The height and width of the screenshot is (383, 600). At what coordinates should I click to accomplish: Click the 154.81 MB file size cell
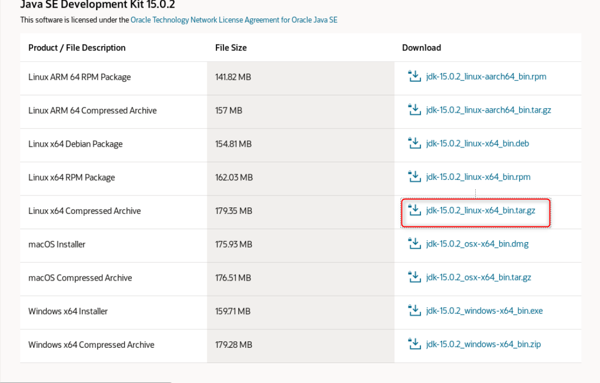(x=301, y=145)
